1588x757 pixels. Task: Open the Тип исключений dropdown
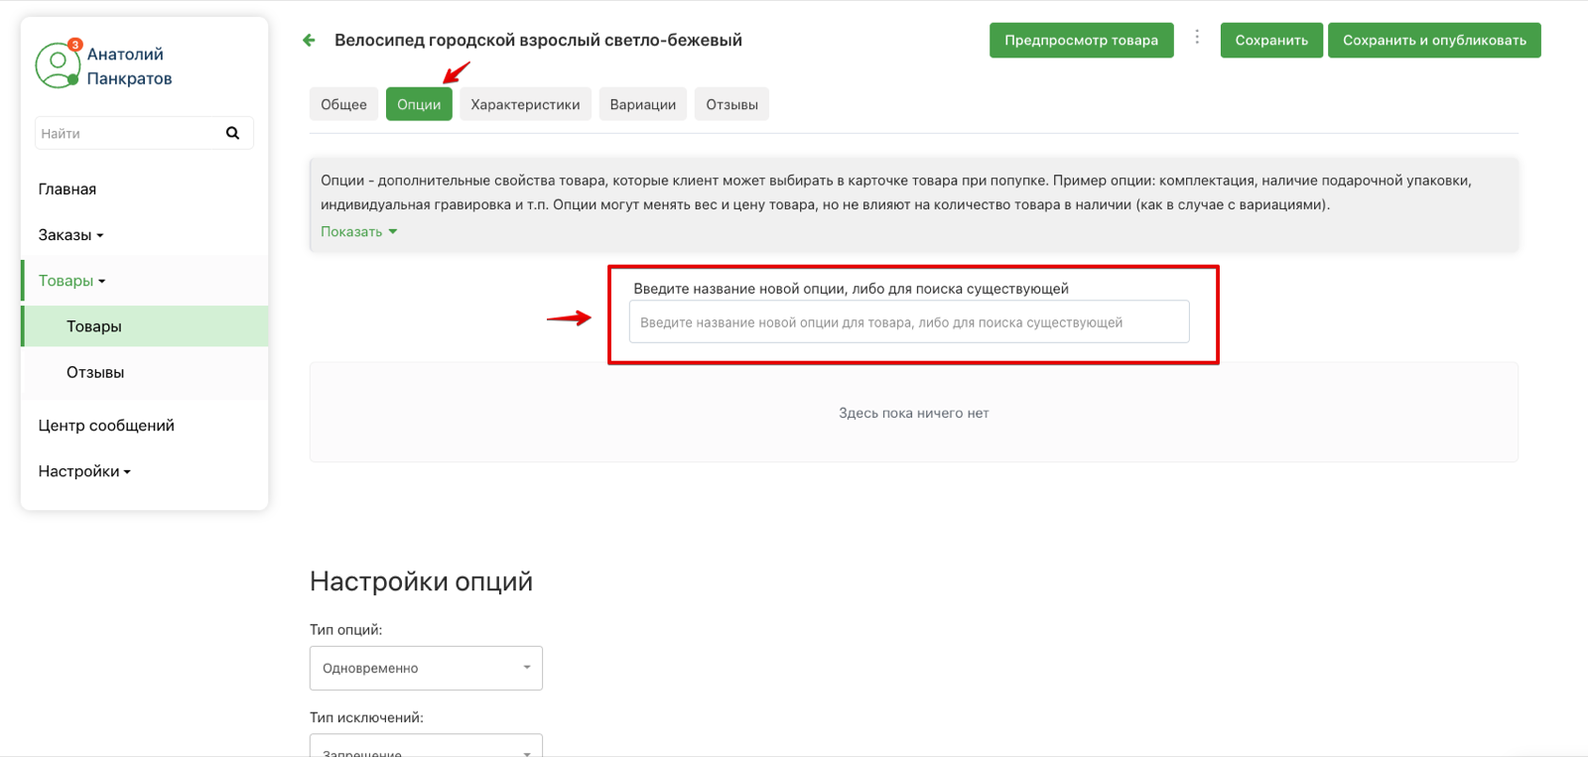tap(426, 746)
